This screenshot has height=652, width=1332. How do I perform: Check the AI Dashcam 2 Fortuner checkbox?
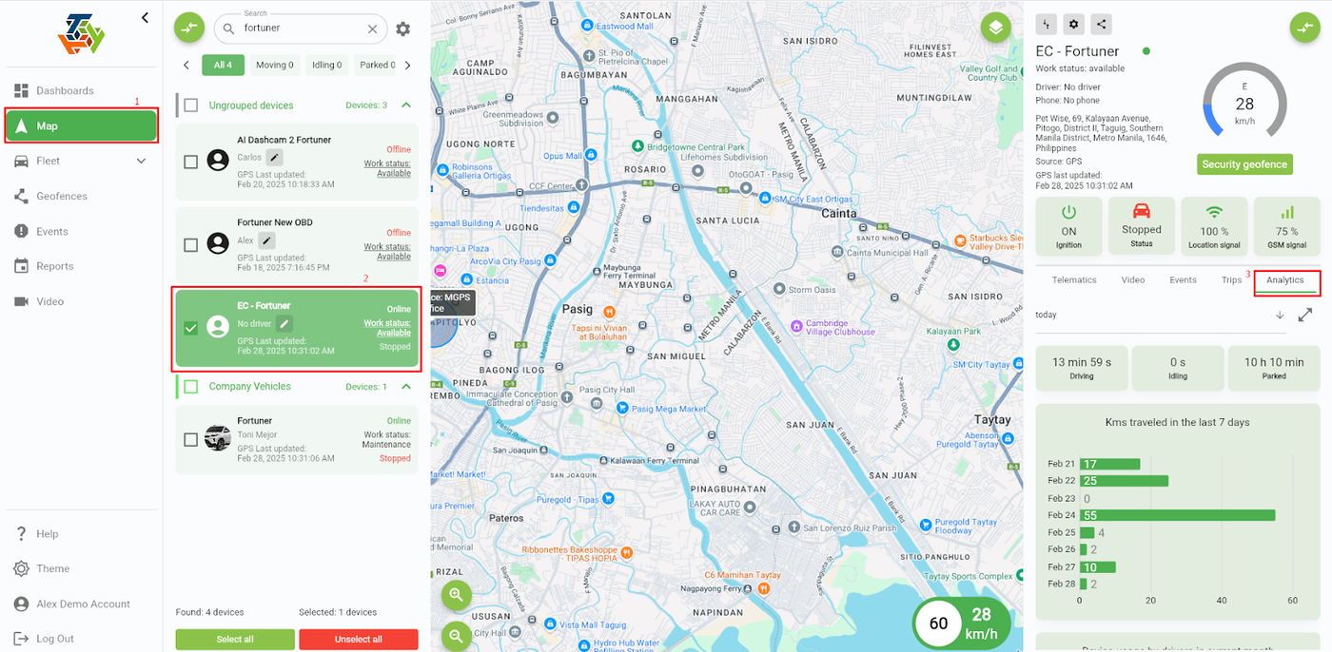[190, 163]
